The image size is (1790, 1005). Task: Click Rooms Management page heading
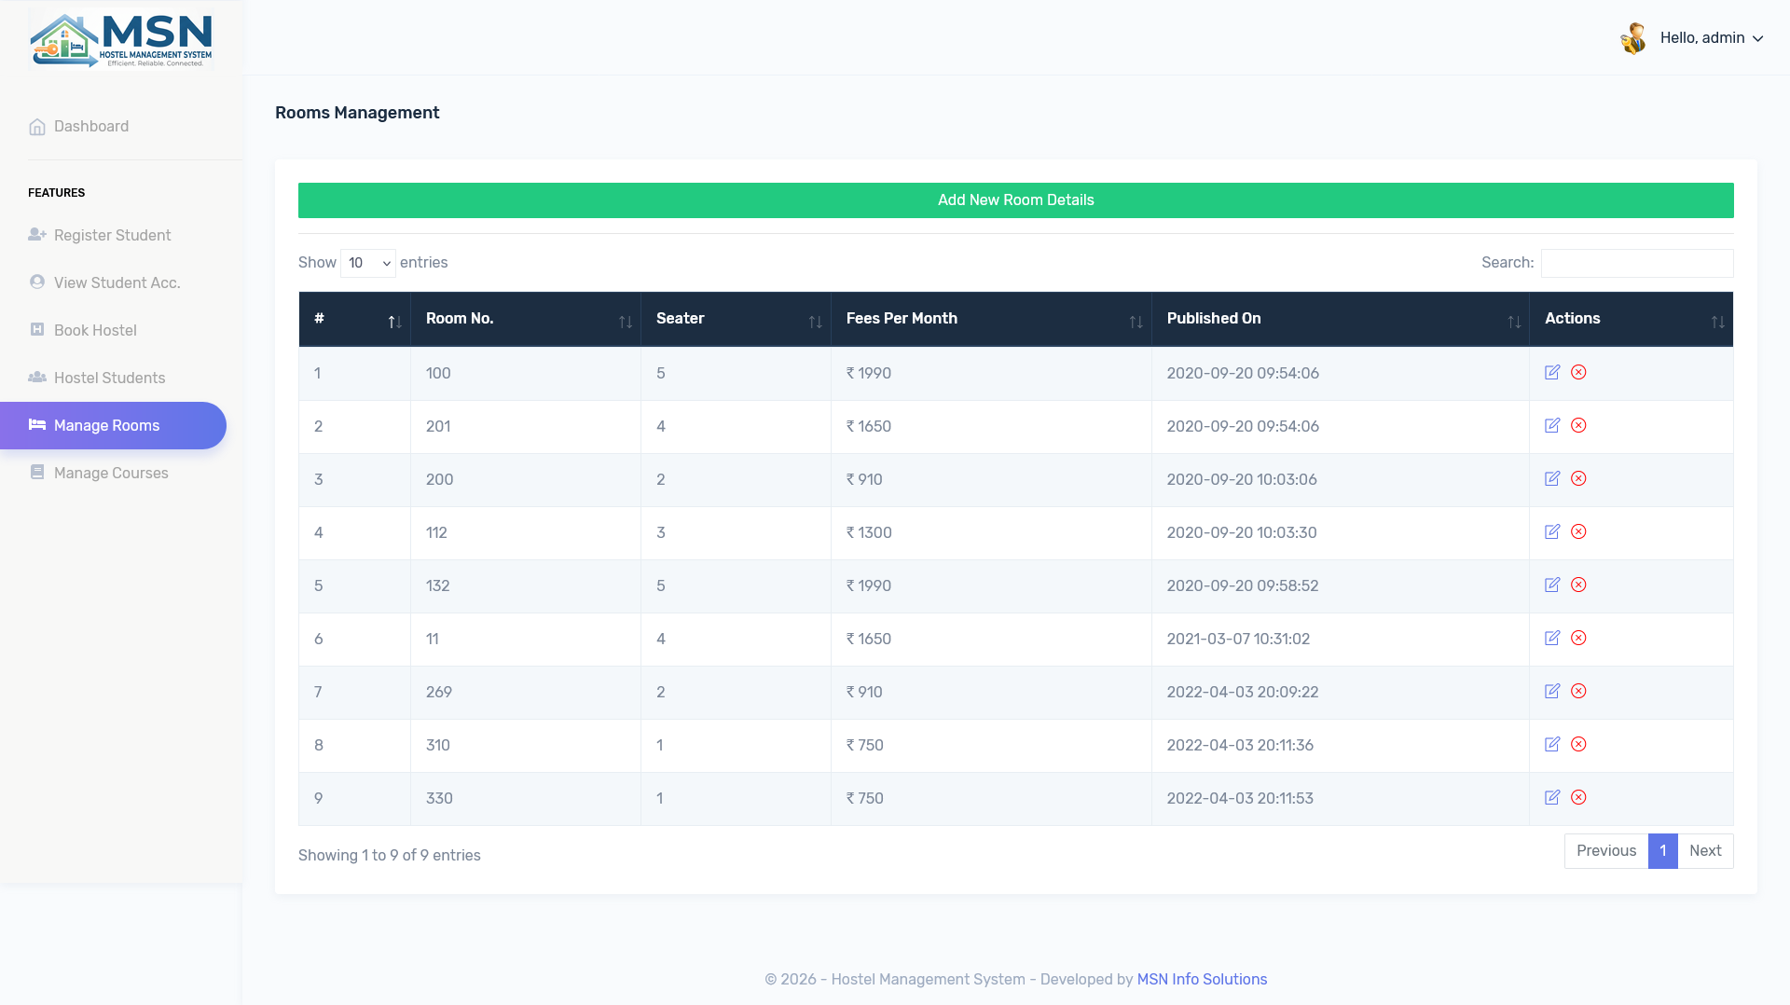point(357,113)
